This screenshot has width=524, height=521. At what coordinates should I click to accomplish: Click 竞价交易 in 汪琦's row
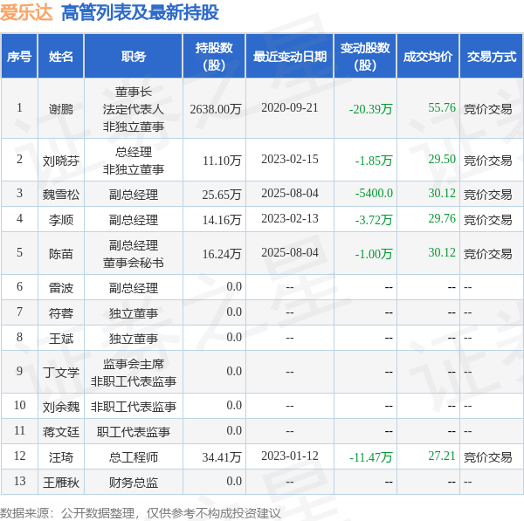pyautogui.click(x=487, y=457)
